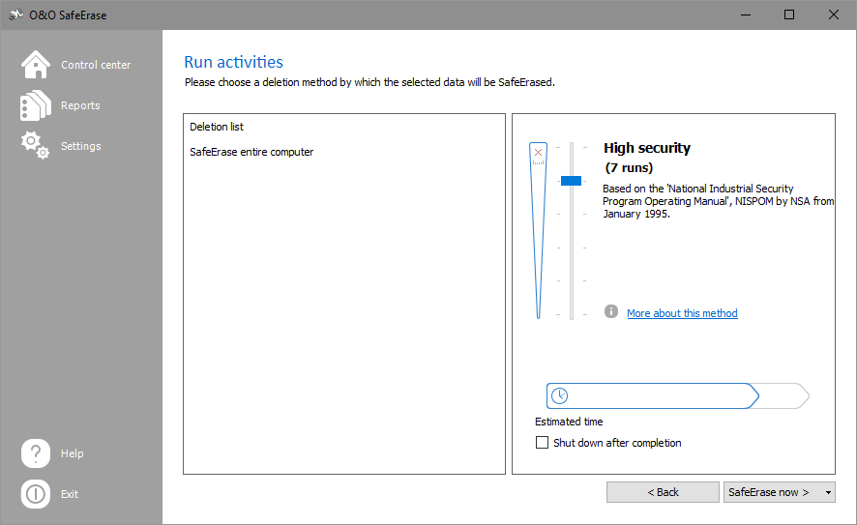Click the Deletion list heading
This screenshot has width=857, height=525.
217,127
